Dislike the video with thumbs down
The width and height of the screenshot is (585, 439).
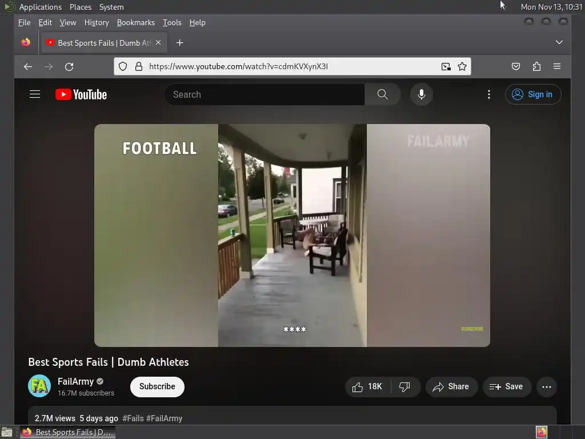click(x=405, y=387)
